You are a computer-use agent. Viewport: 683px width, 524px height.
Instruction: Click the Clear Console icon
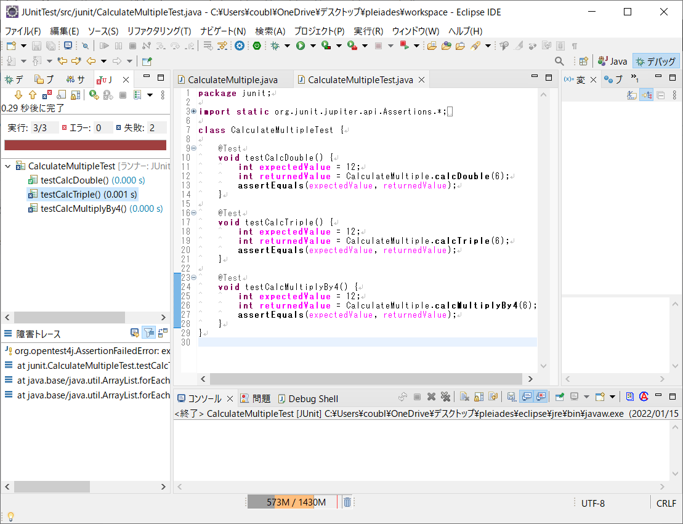coord(464,397)
